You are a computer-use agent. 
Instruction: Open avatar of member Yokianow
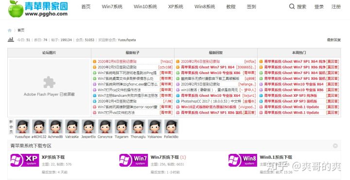tap(155, 126)
